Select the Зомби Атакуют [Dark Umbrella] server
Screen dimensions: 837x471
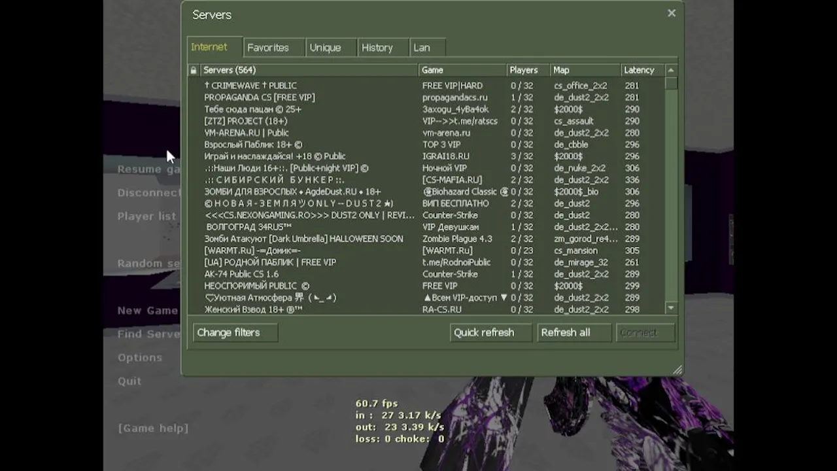(x=425, y=239)
